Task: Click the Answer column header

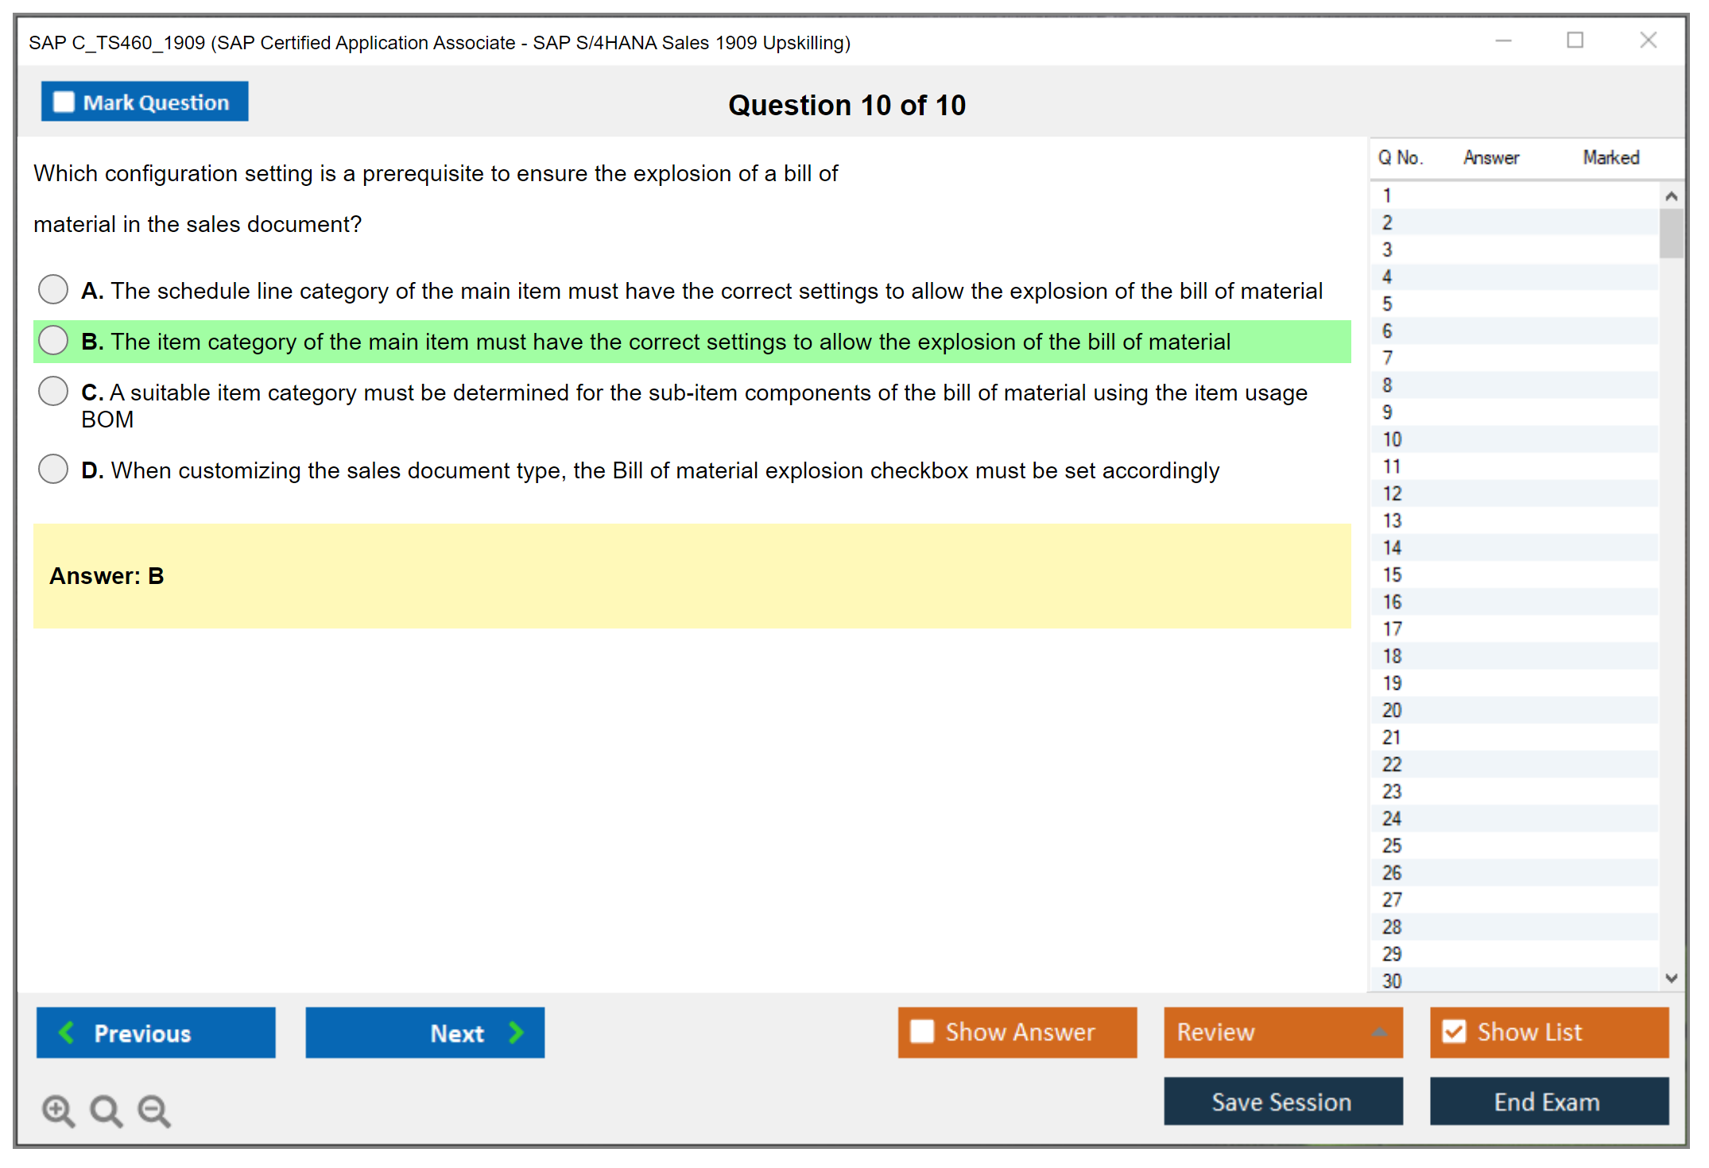Action: point(1491,158)
